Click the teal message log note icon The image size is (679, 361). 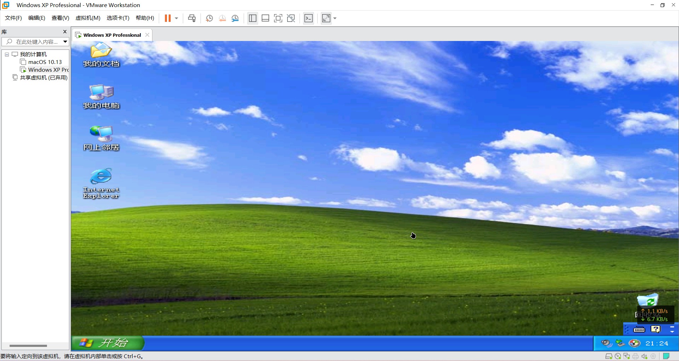(666, 356)
